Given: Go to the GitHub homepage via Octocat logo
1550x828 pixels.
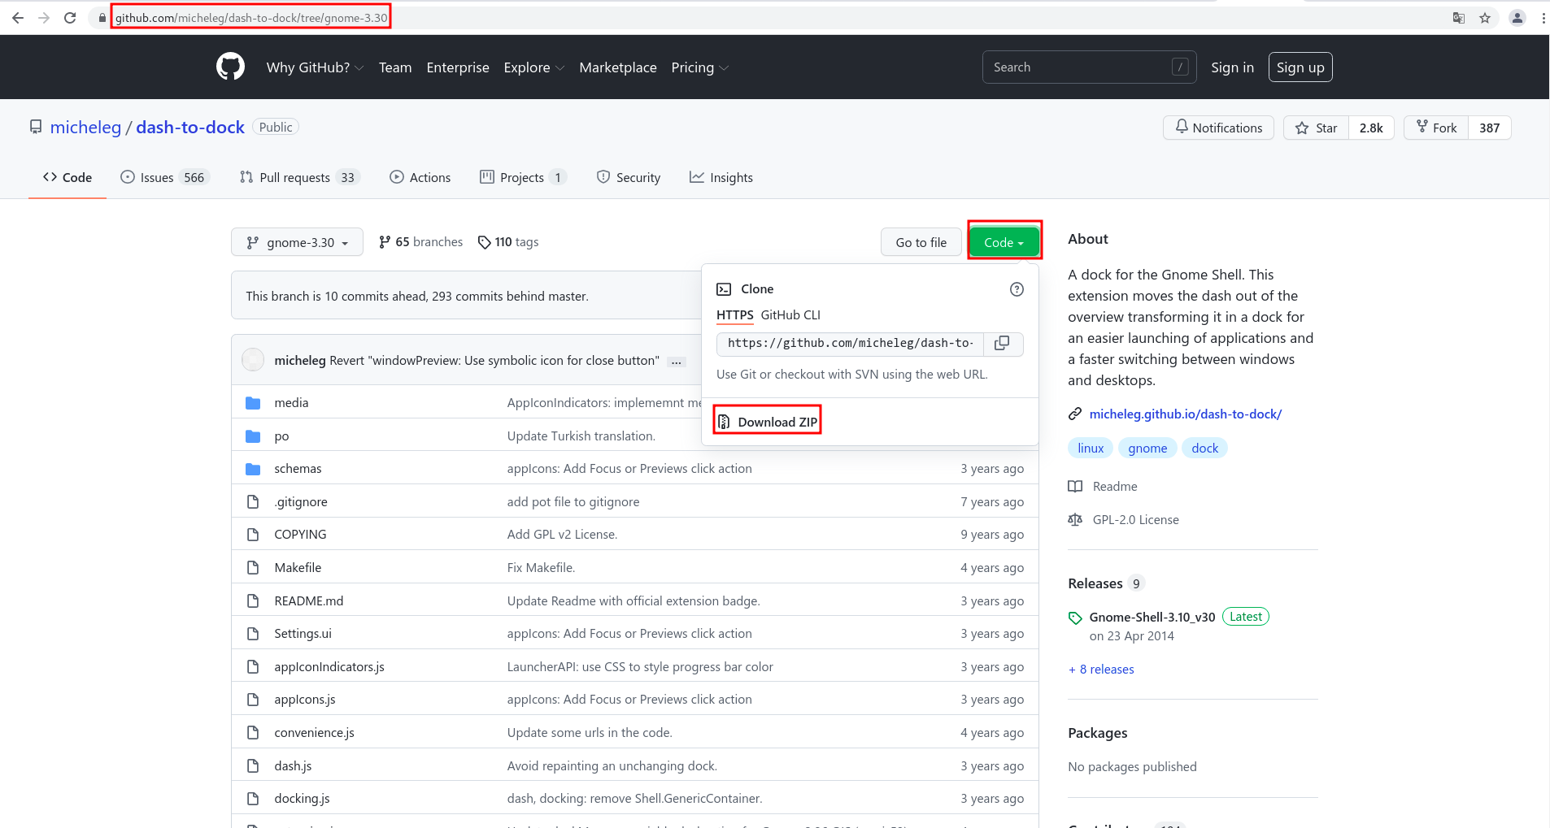Looking at the screenshot, I should point(230,67).
